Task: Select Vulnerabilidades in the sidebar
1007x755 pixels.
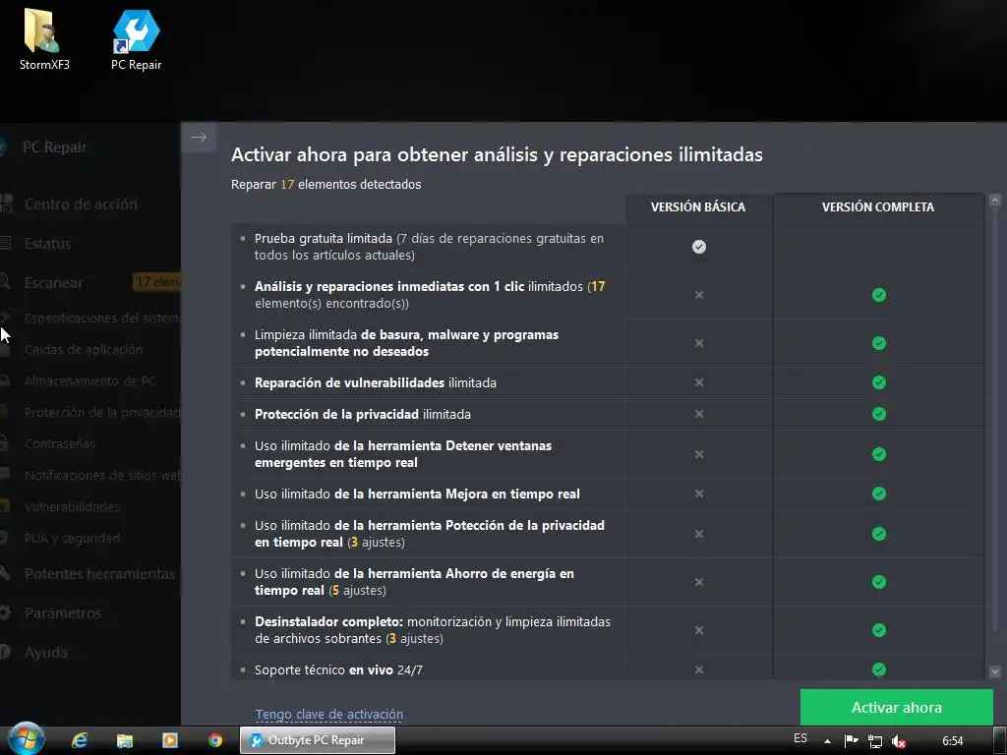Action: (72, 506)
